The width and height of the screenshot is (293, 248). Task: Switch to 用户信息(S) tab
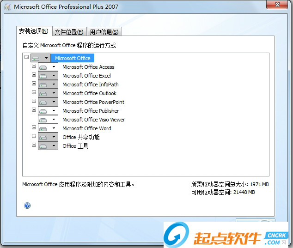[x=104, y=32]
